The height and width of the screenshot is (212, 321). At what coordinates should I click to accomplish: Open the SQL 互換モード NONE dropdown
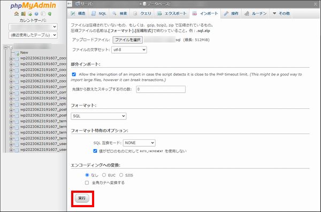point(139,143)
